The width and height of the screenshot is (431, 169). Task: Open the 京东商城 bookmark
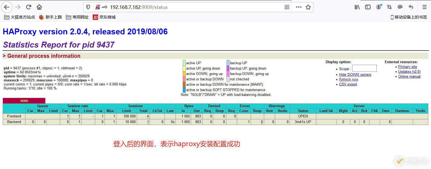pyautogui.click(x=104, y=17)
